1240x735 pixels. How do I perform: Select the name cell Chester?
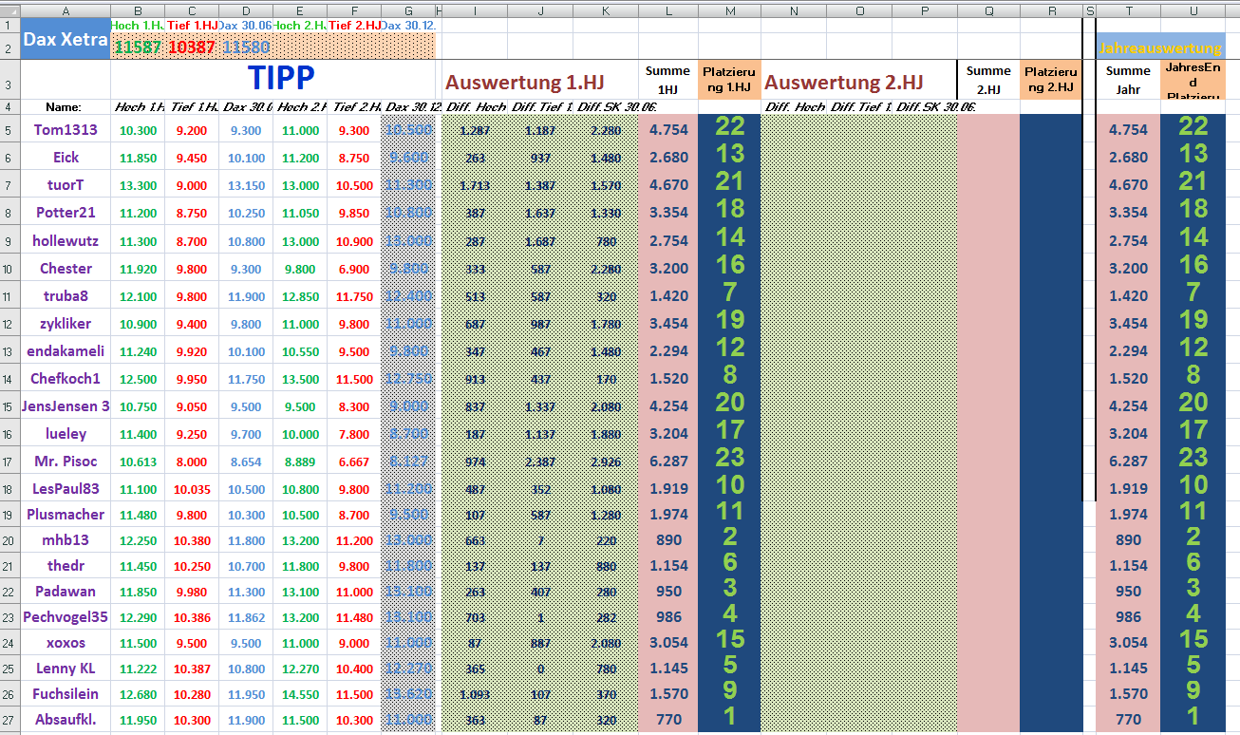(x=66, y=268)
